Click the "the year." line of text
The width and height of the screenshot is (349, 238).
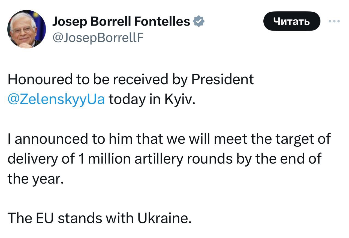35,179
